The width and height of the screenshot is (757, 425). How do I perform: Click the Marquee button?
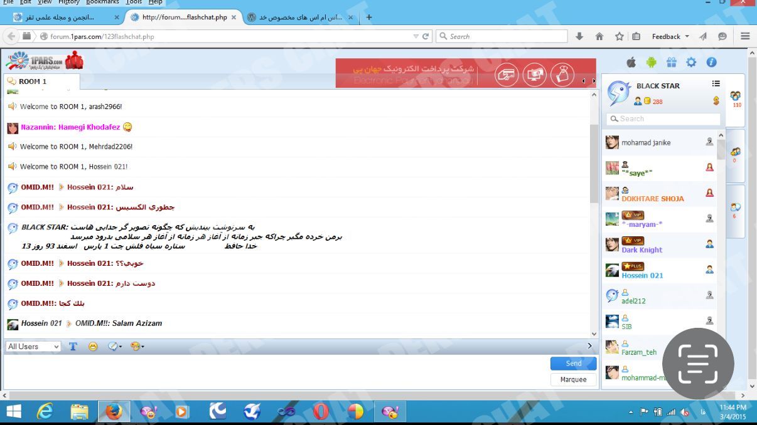pyautogui.click(x=574, y=379)
